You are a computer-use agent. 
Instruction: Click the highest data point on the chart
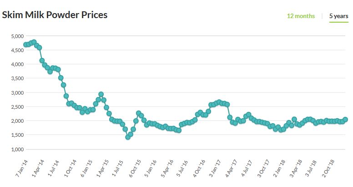click(x=34, y=42)
